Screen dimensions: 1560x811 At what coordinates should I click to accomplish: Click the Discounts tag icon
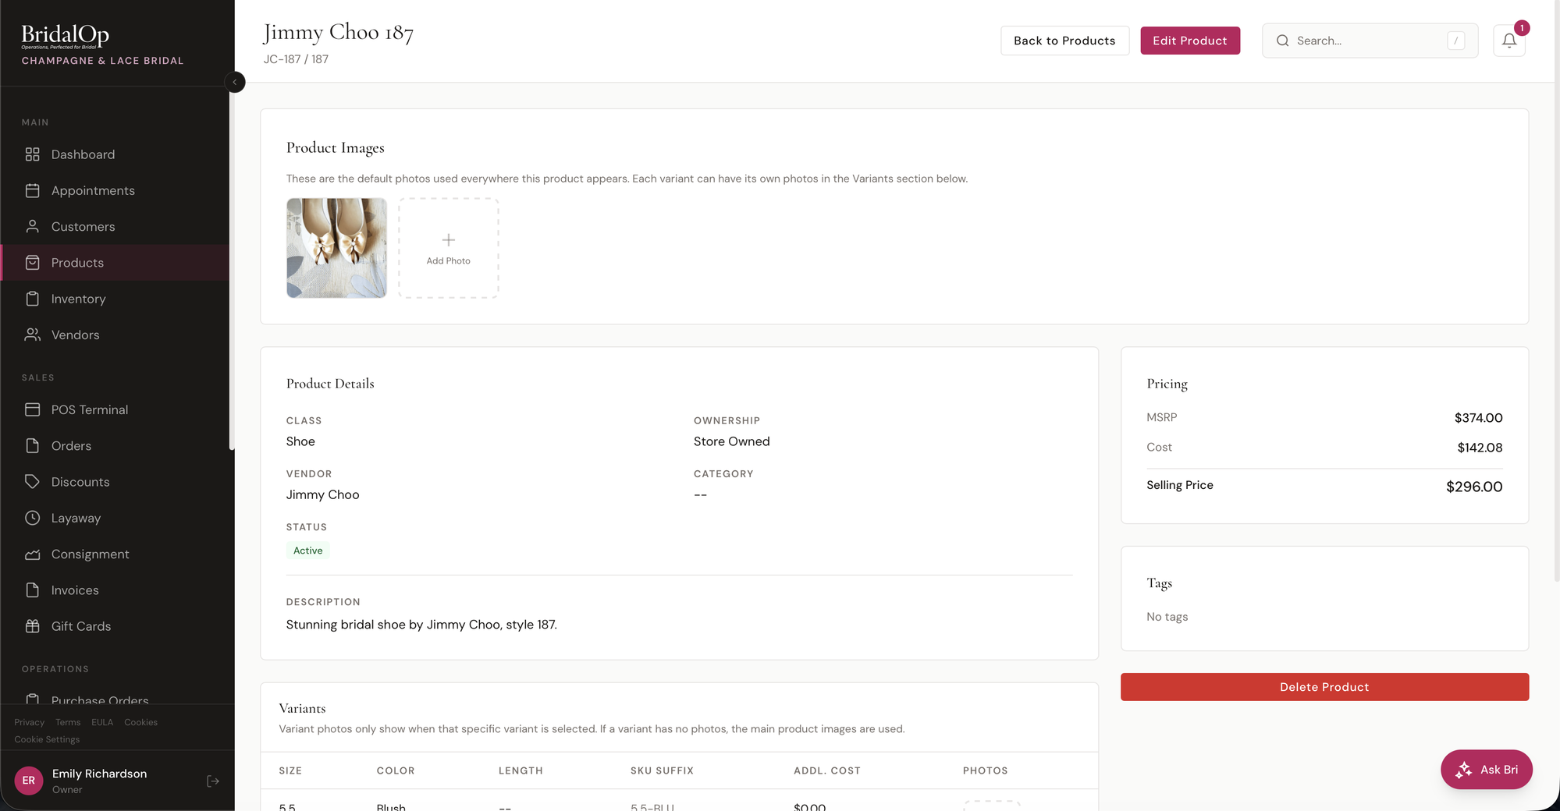(x=32, y=482)
